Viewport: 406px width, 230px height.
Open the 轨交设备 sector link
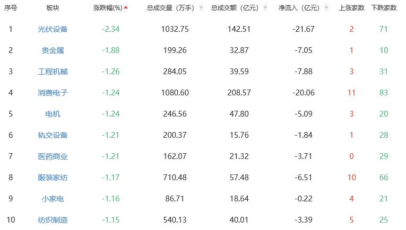point(53,135)
